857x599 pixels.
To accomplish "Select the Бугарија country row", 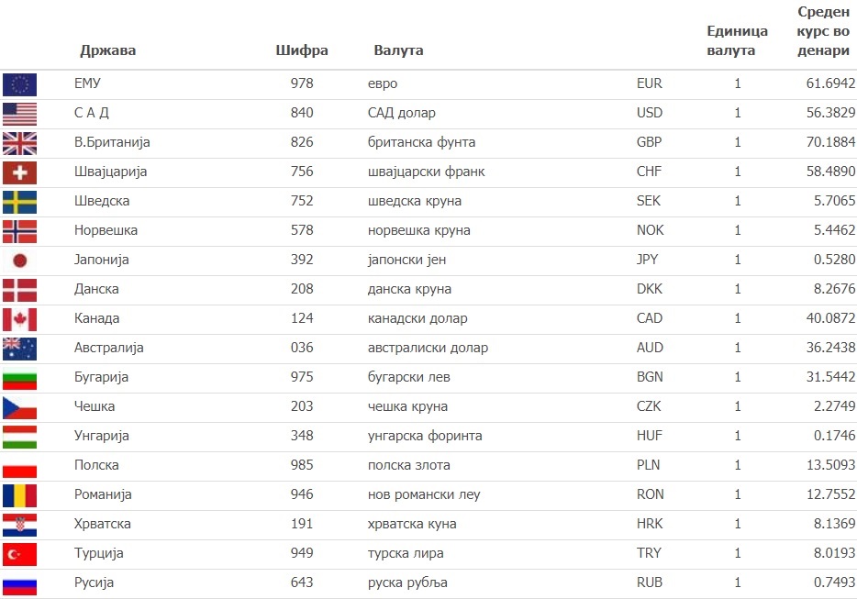I will [428, 378].
